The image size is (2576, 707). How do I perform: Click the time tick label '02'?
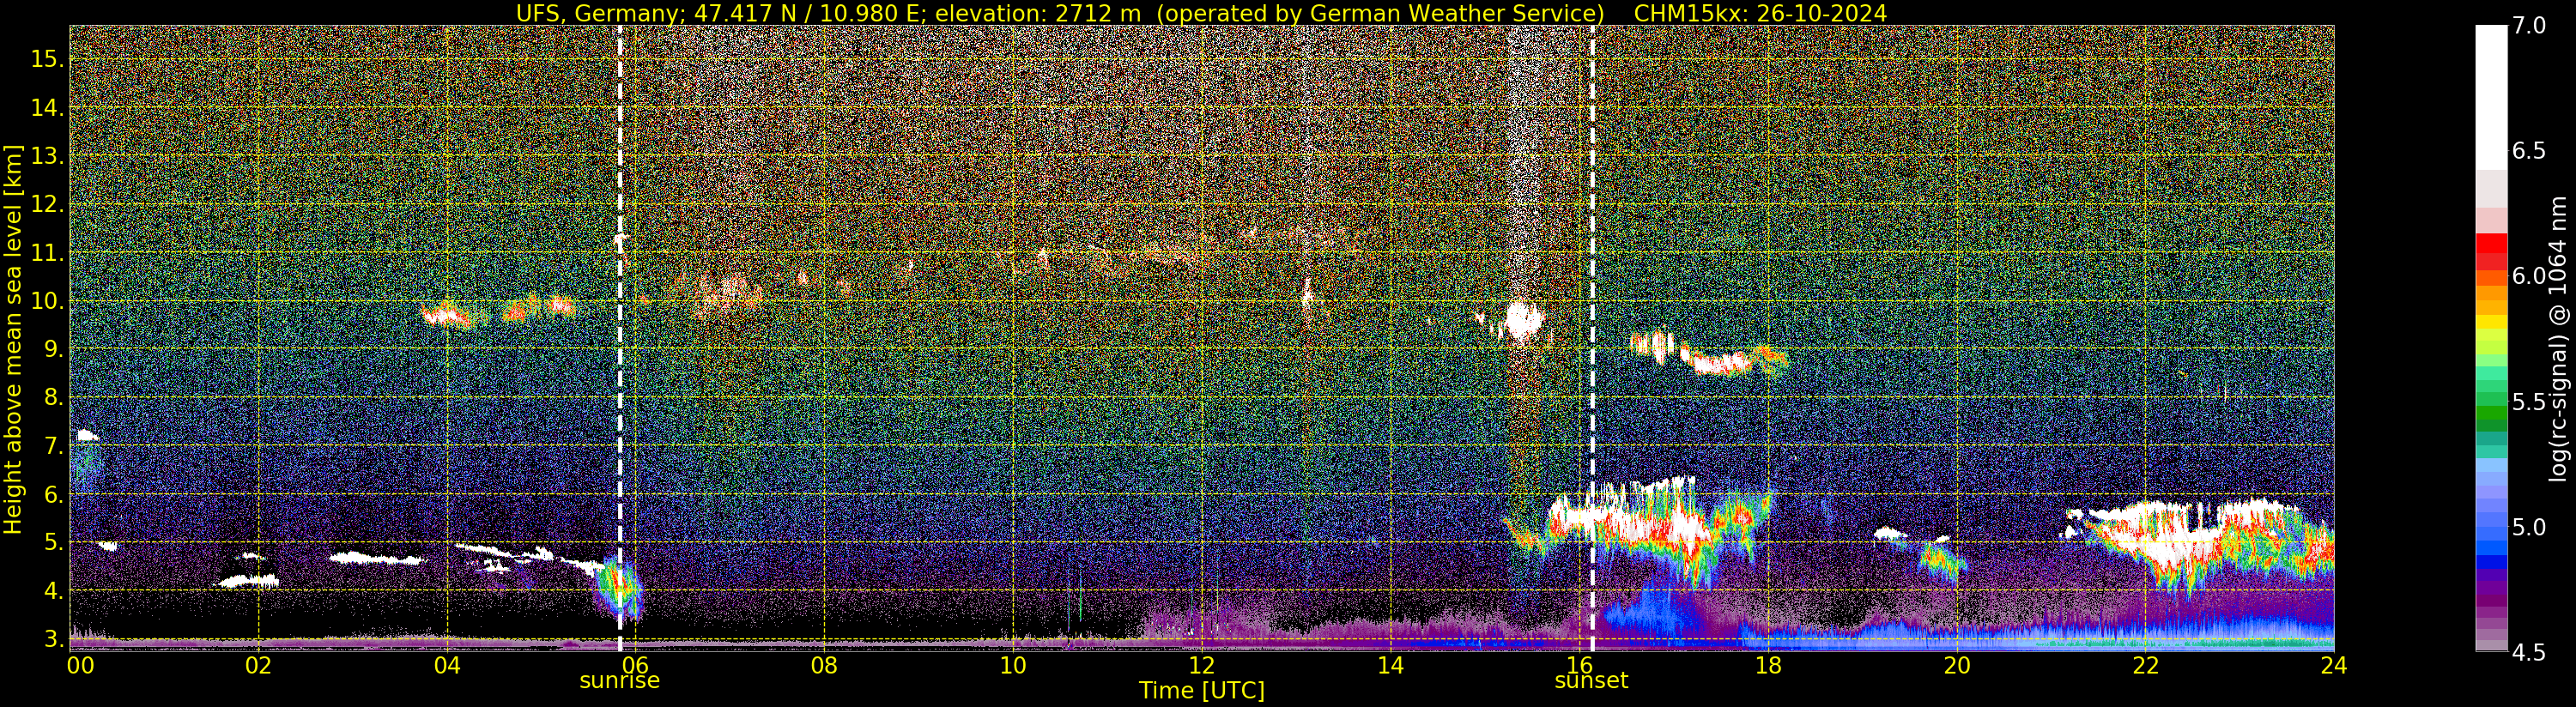tap(258, 665)
